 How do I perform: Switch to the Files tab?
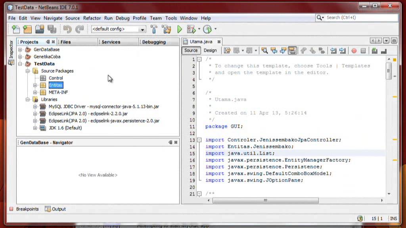pos(77,42)
